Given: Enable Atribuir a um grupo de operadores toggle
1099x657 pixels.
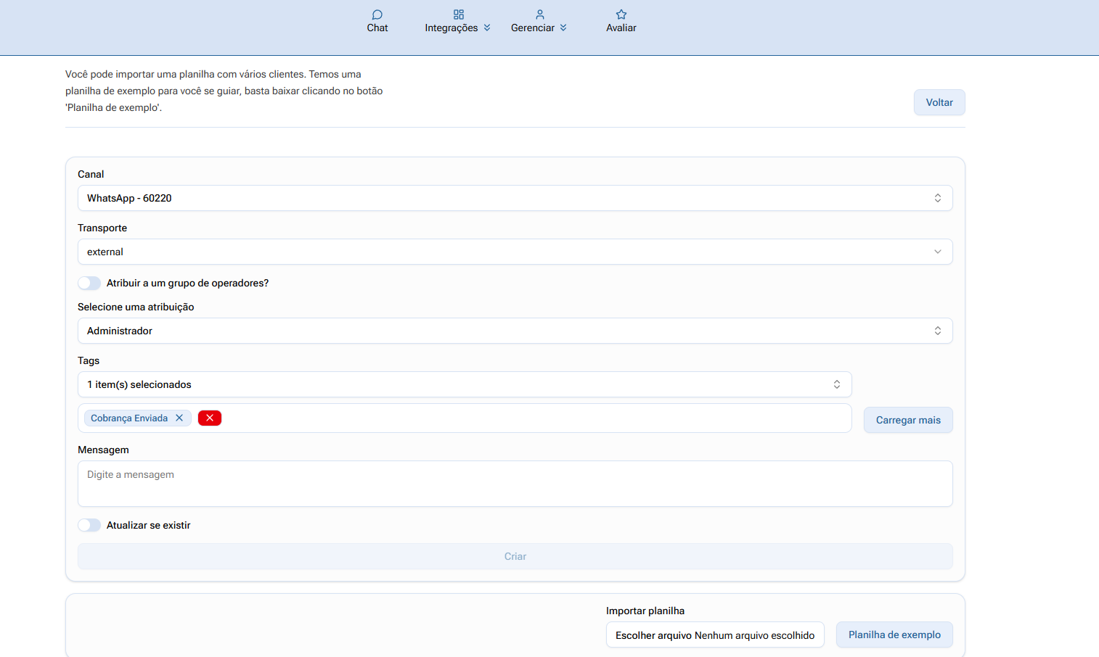Looking at the screenshot, I should tap(89, 283).
